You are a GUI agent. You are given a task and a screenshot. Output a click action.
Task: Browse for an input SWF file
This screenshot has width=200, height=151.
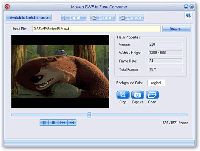pyautogui.click(x=176, y=29)
